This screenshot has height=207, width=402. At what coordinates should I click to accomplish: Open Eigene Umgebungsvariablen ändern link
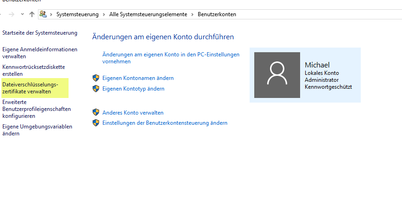[37, 130]
